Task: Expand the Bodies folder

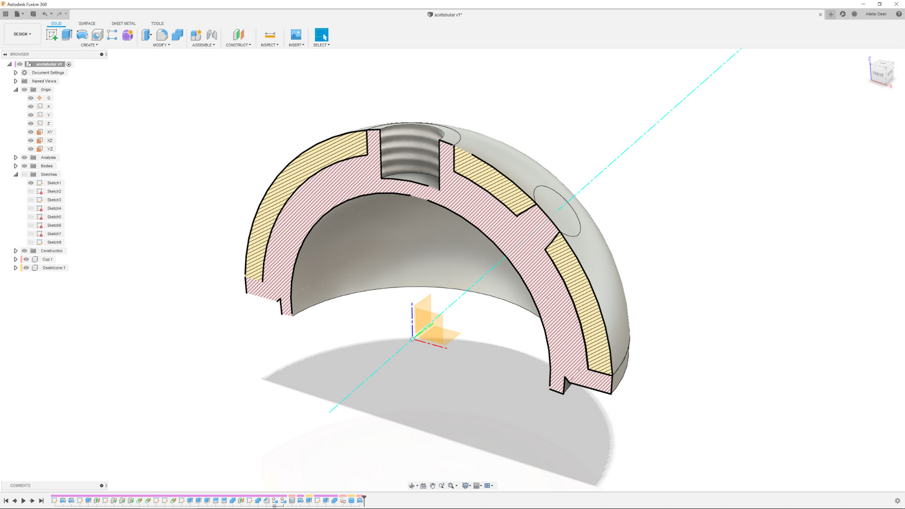Action: pyautogui.click(x=16, y=166)
